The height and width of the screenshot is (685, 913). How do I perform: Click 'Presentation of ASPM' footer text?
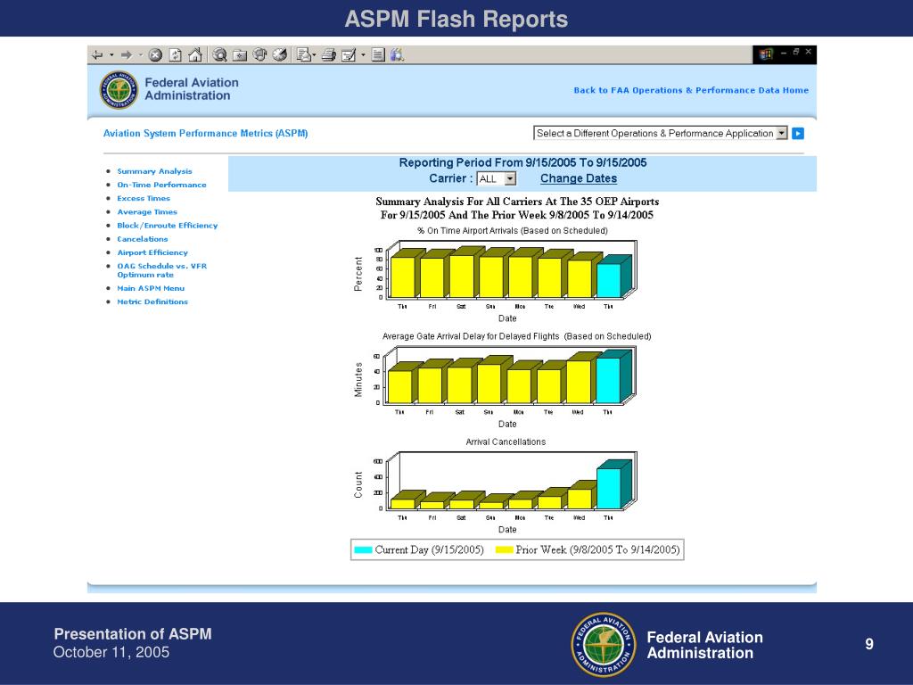pos(133,634)
